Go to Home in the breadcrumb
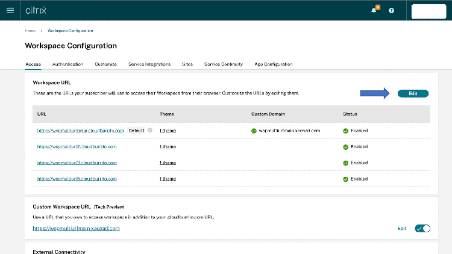452x254 pixels. [30, 31]
